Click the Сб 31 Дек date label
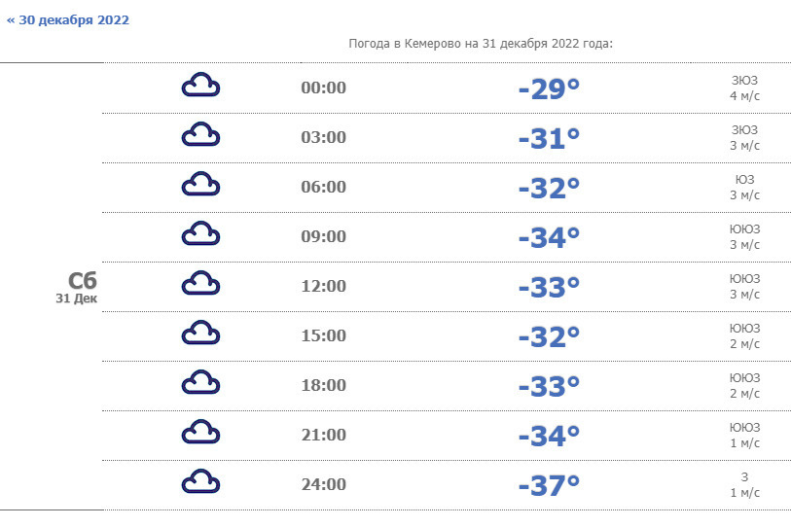Image resolution: width=791 pixels, height=527 pixels. click(x=77, y=287)
